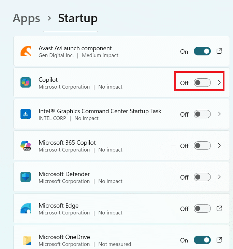Viewport: 233px width, 249px height.
Task: Expand Microsoft 365 Copilot chevron
Action: 219,146
